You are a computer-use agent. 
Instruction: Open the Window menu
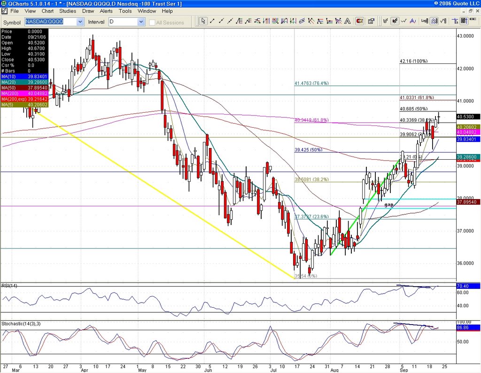click(x=147, y=11)
